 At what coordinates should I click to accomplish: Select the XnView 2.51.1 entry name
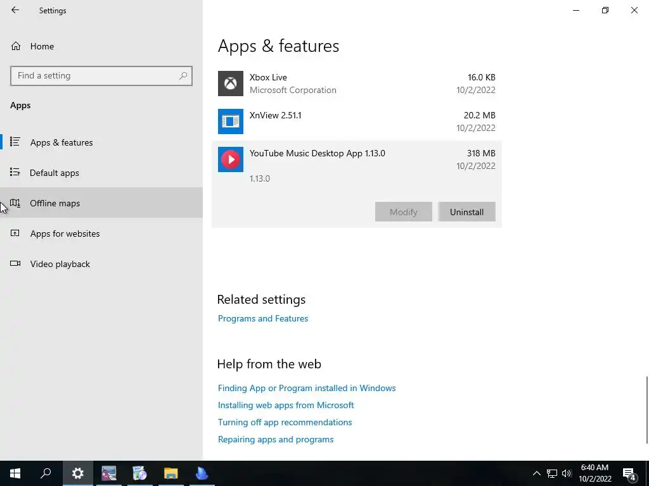[x=275, y=115]
